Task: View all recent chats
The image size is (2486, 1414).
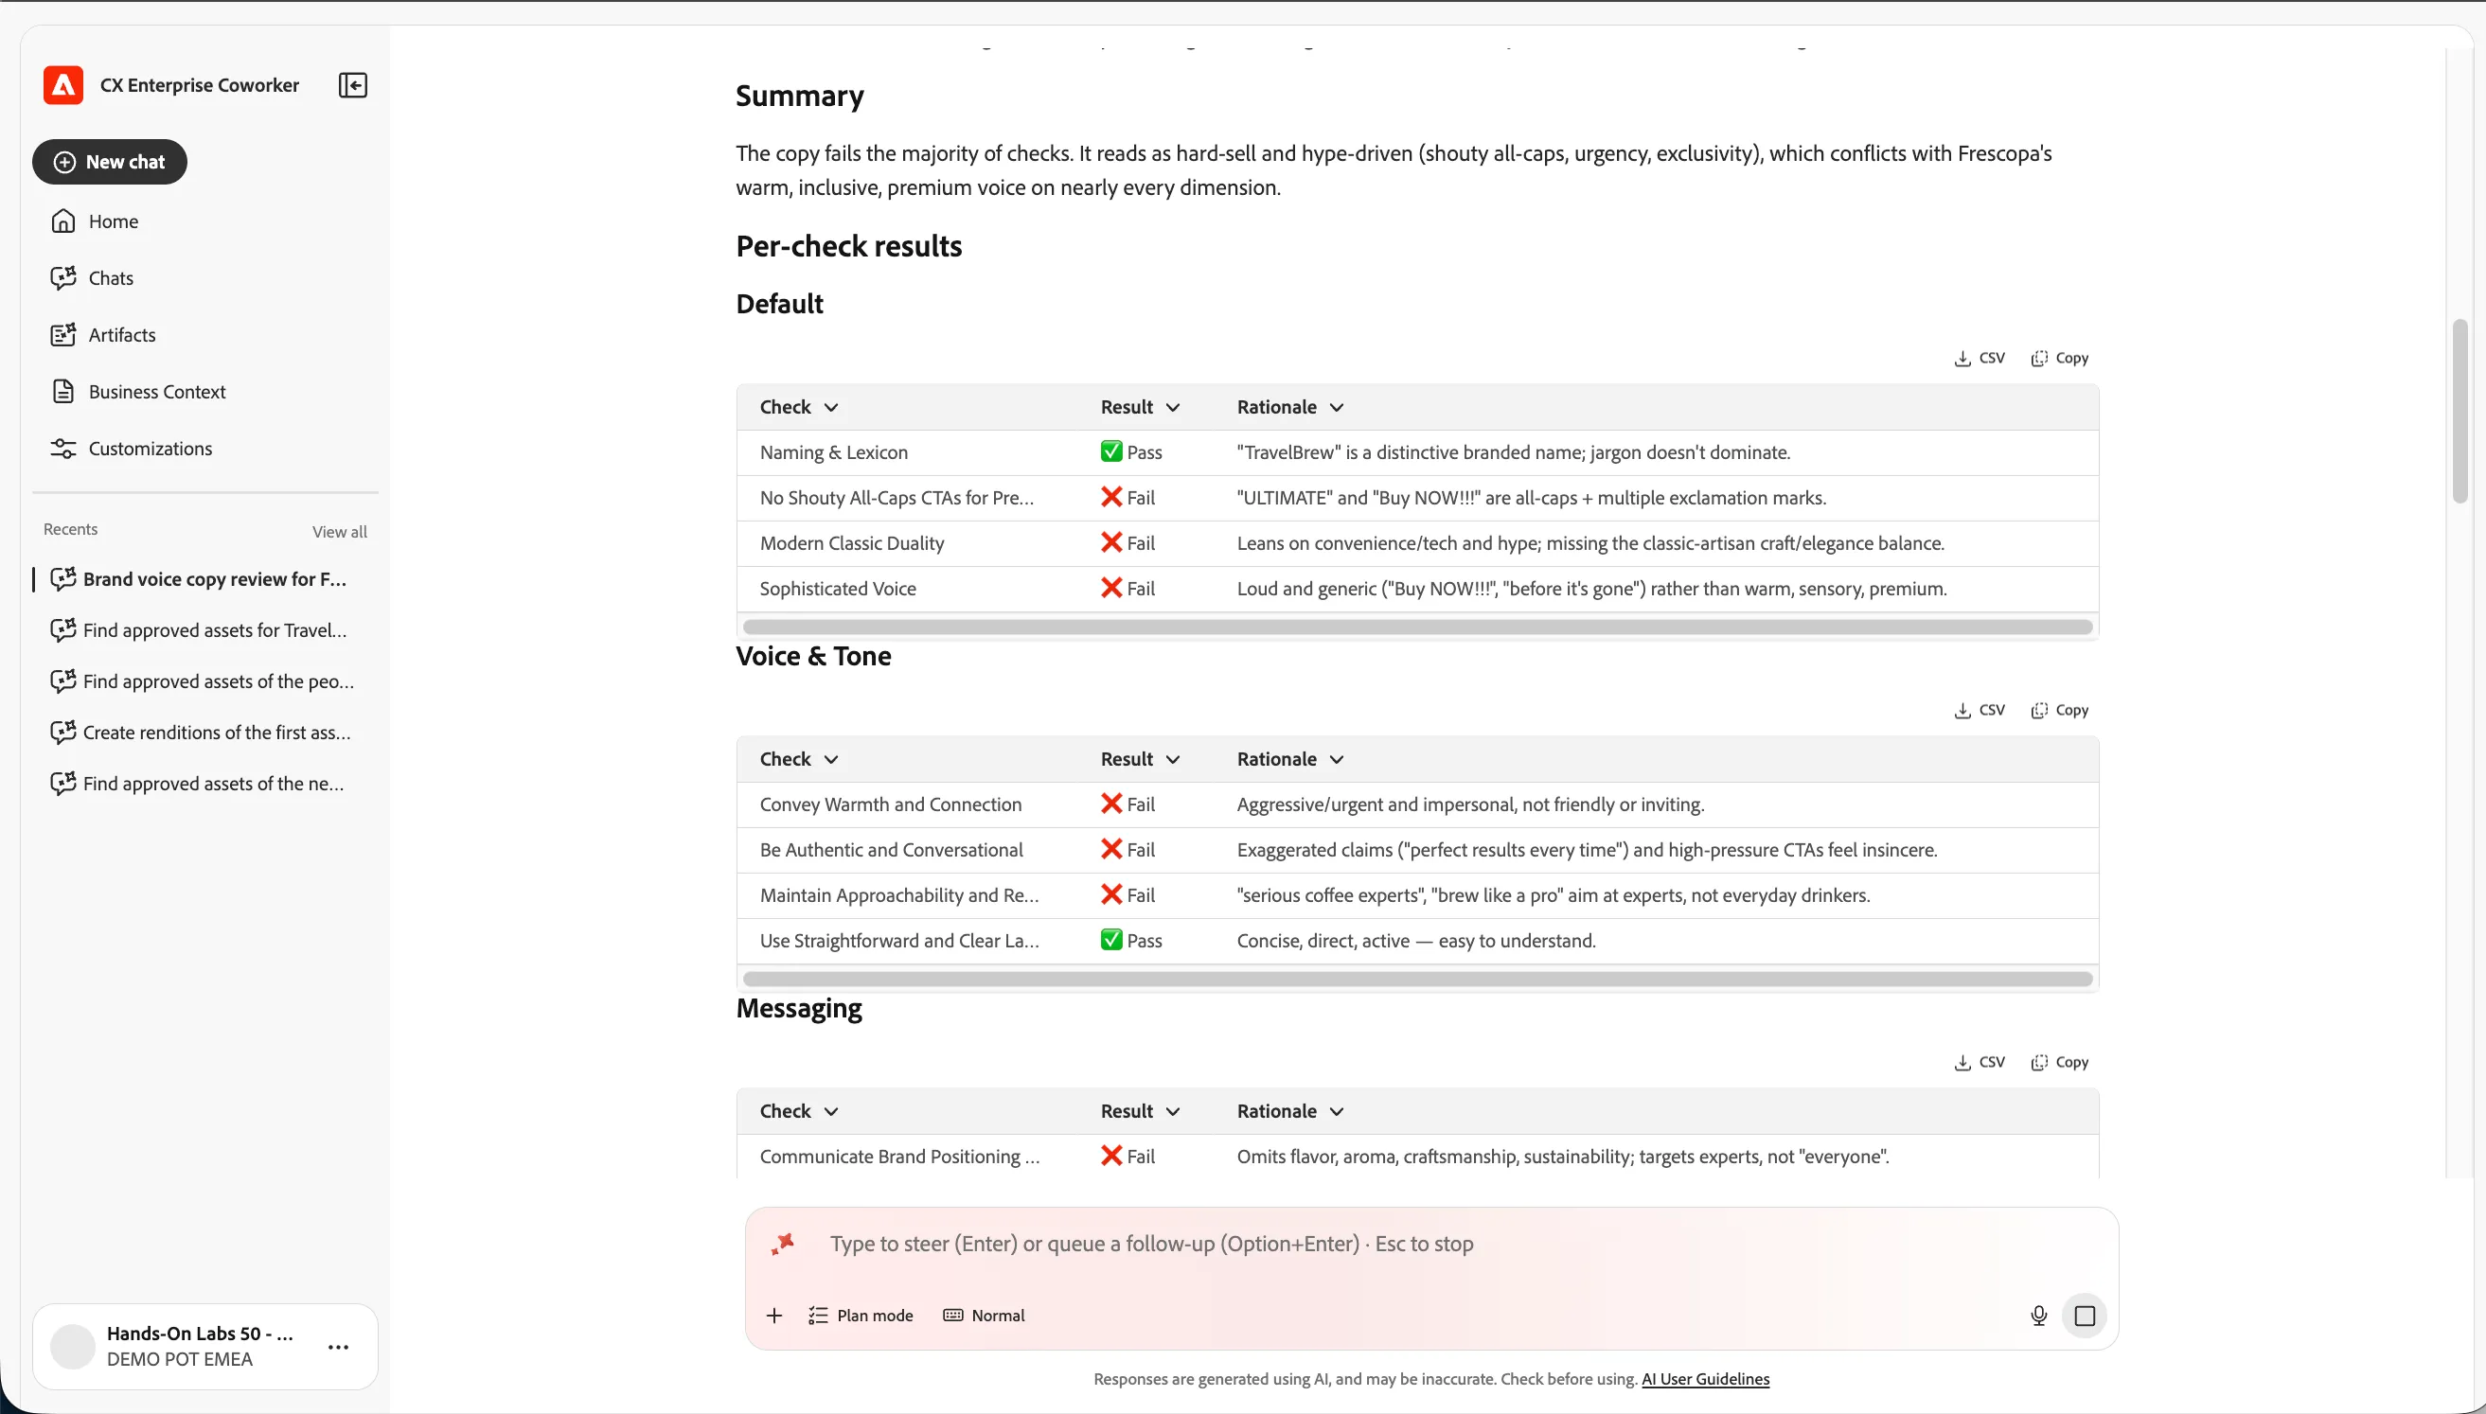Action: [x=339, y=532]
